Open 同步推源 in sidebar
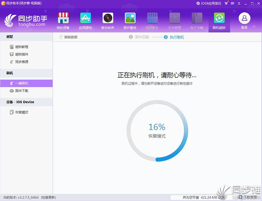This screenshot has height=201, width=262. coord(19,62)
